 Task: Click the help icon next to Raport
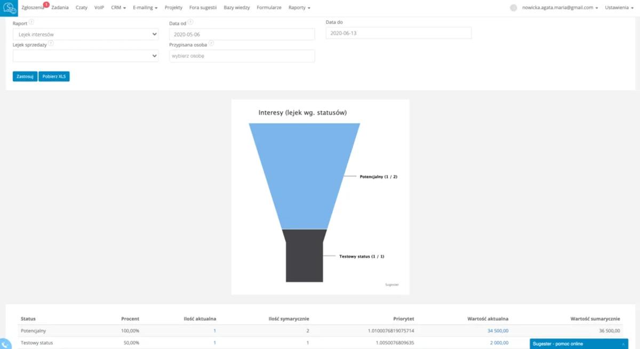pos(31,22)
